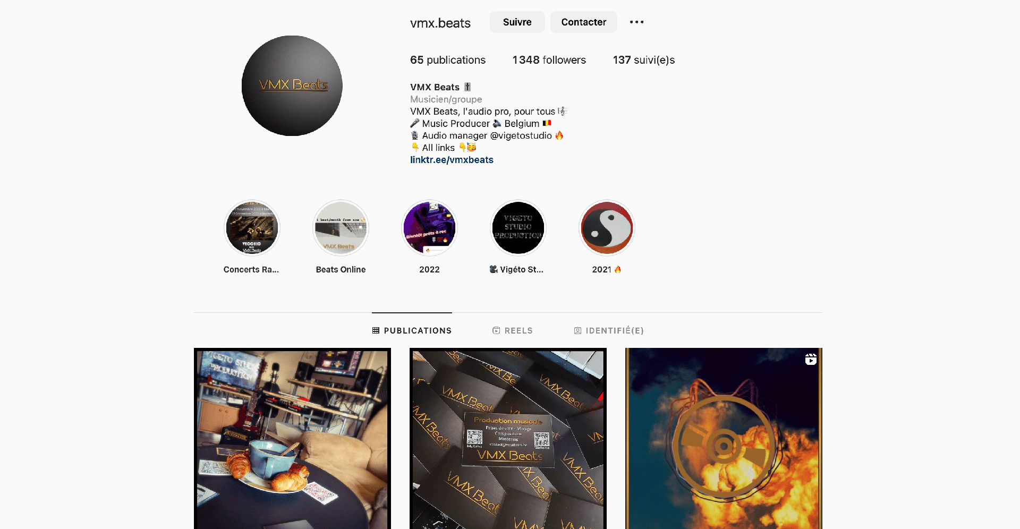Follow vmx.beats with the Suivre button
Viewport: 1020px width, 529px height.
tap(517, 22)
